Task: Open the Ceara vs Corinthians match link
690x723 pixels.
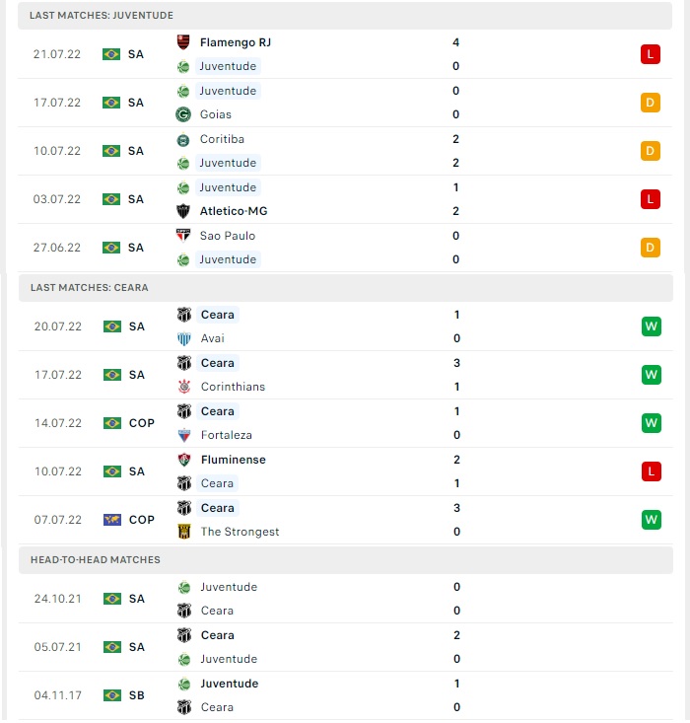Action: click(346, 375)
